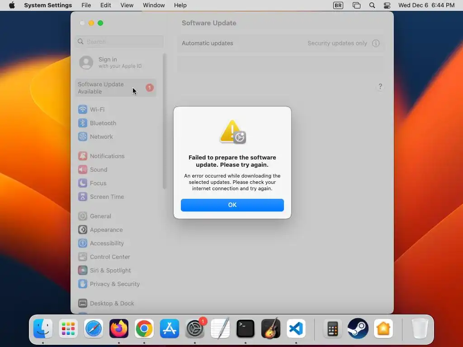Launch Safari from the Dock
The image size is (463, 347).
pos(94,328)
